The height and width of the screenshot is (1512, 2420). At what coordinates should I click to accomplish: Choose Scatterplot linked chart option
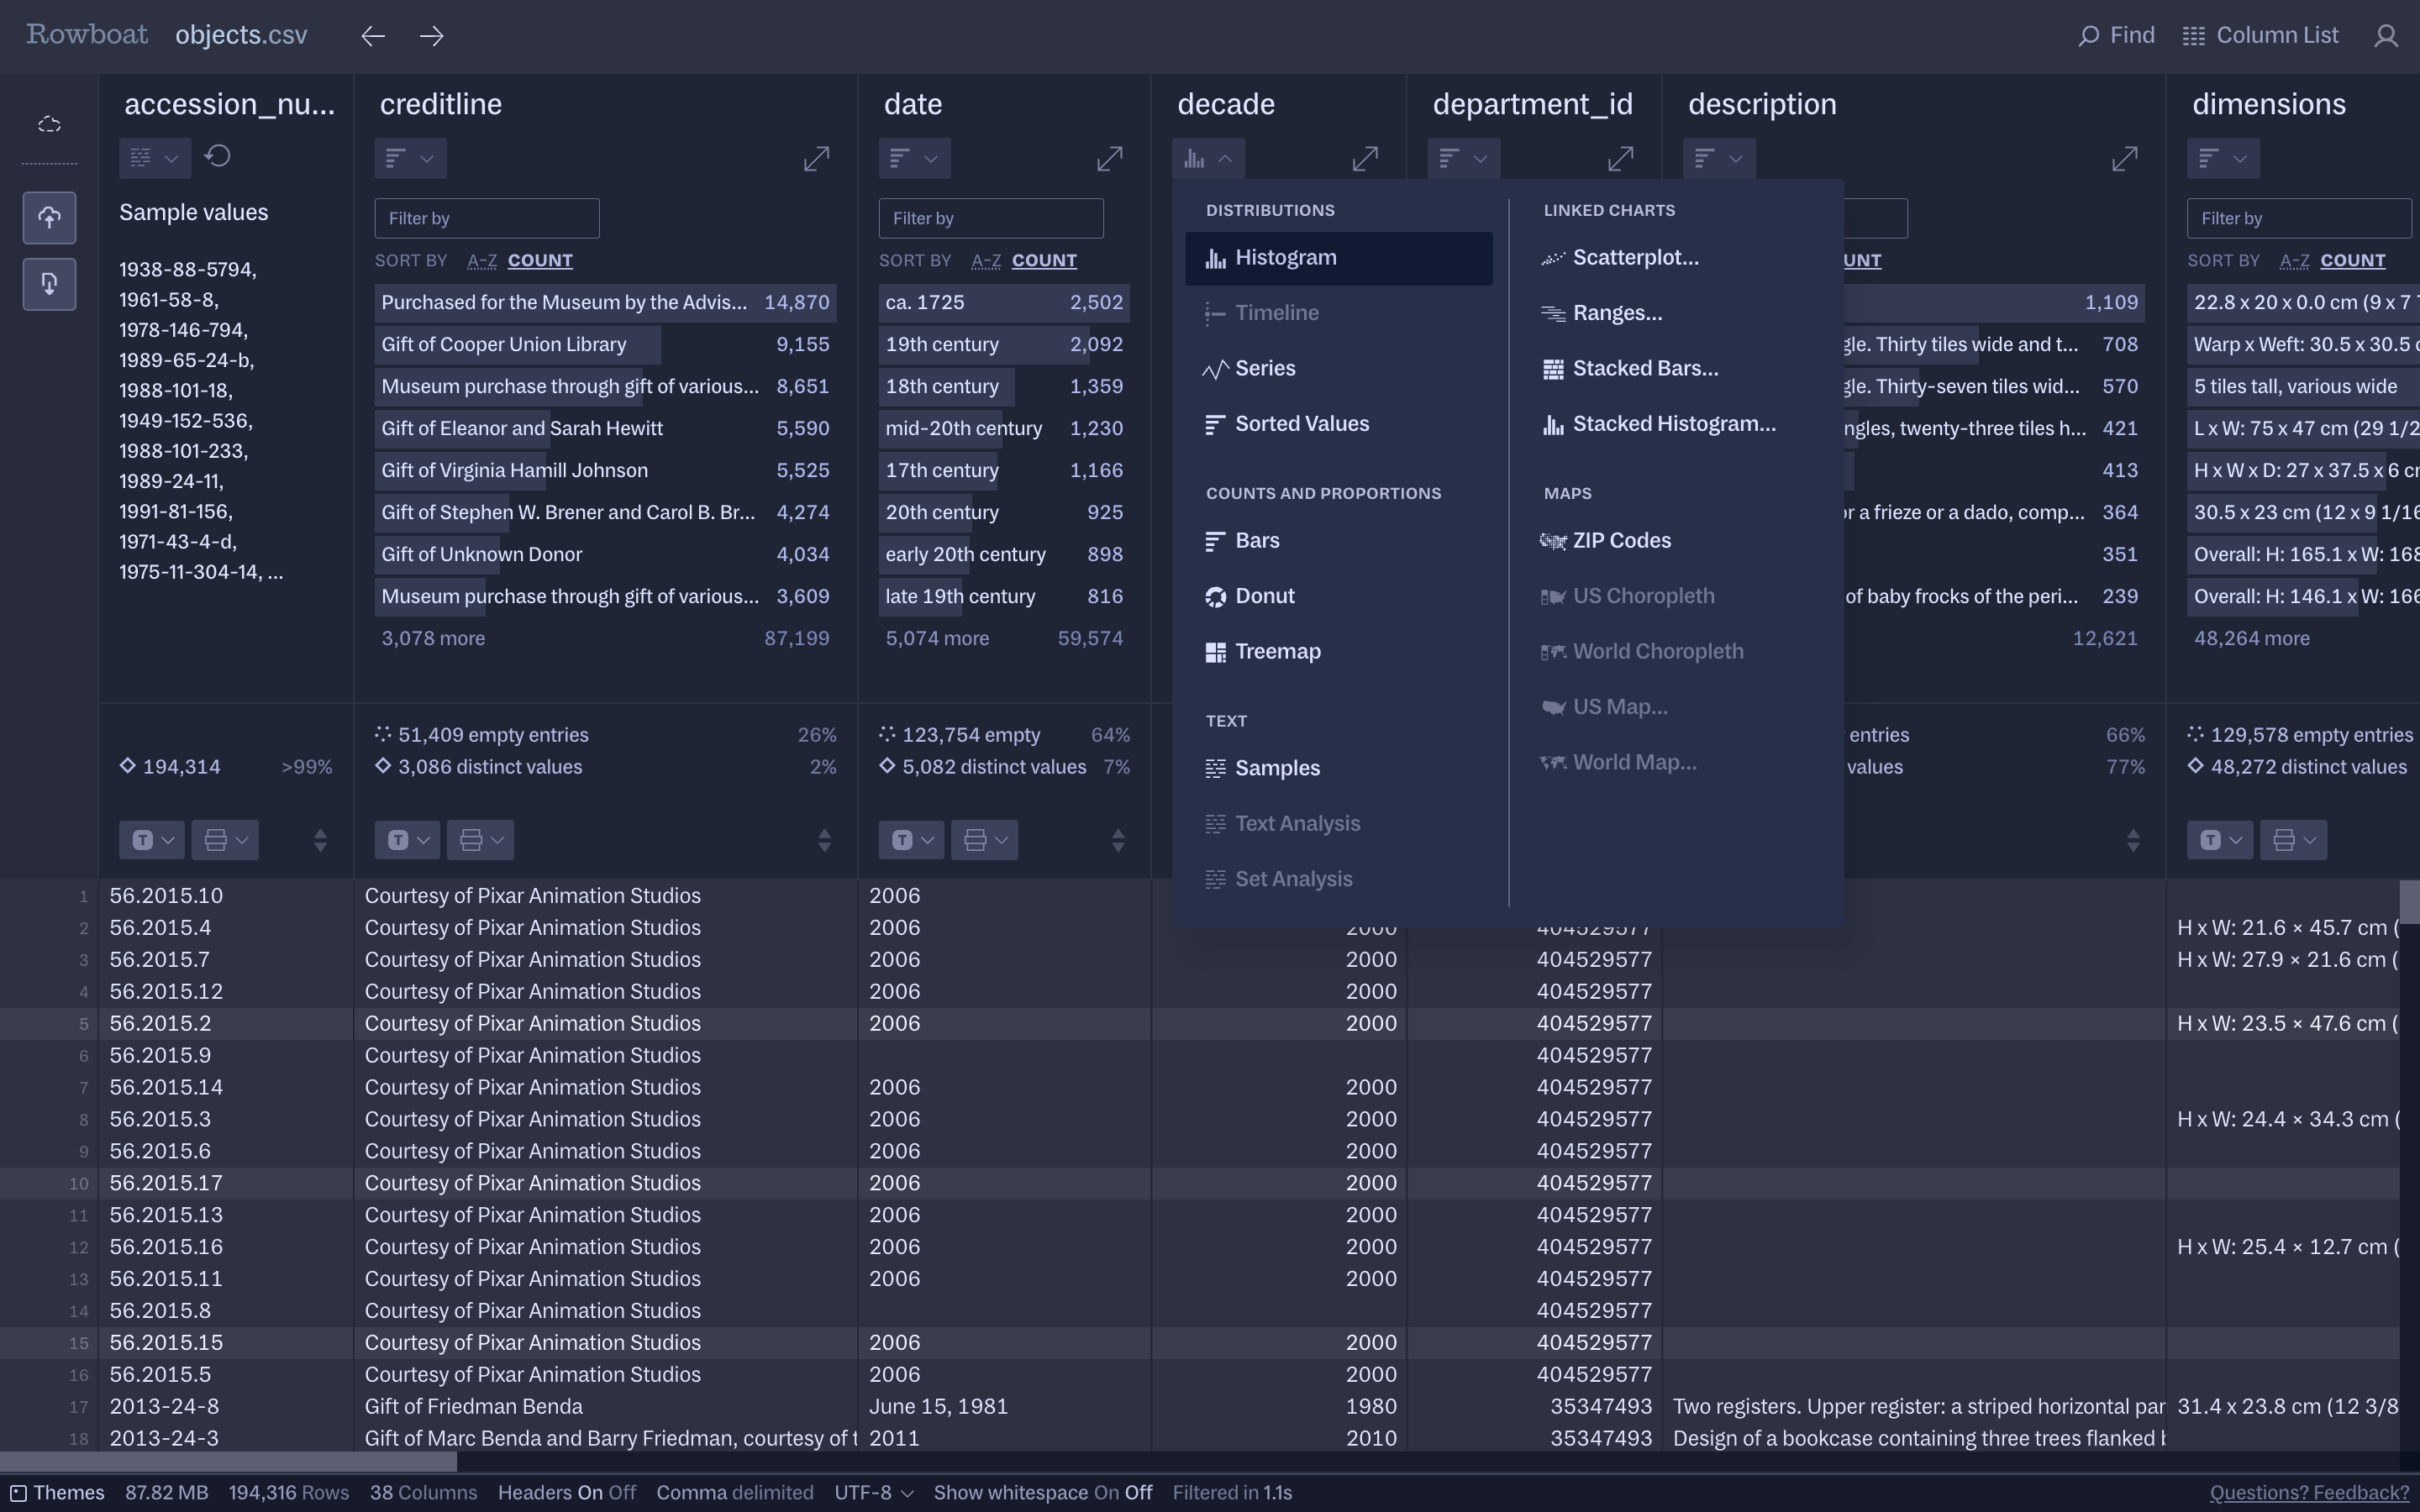[x=1634, y=258]
